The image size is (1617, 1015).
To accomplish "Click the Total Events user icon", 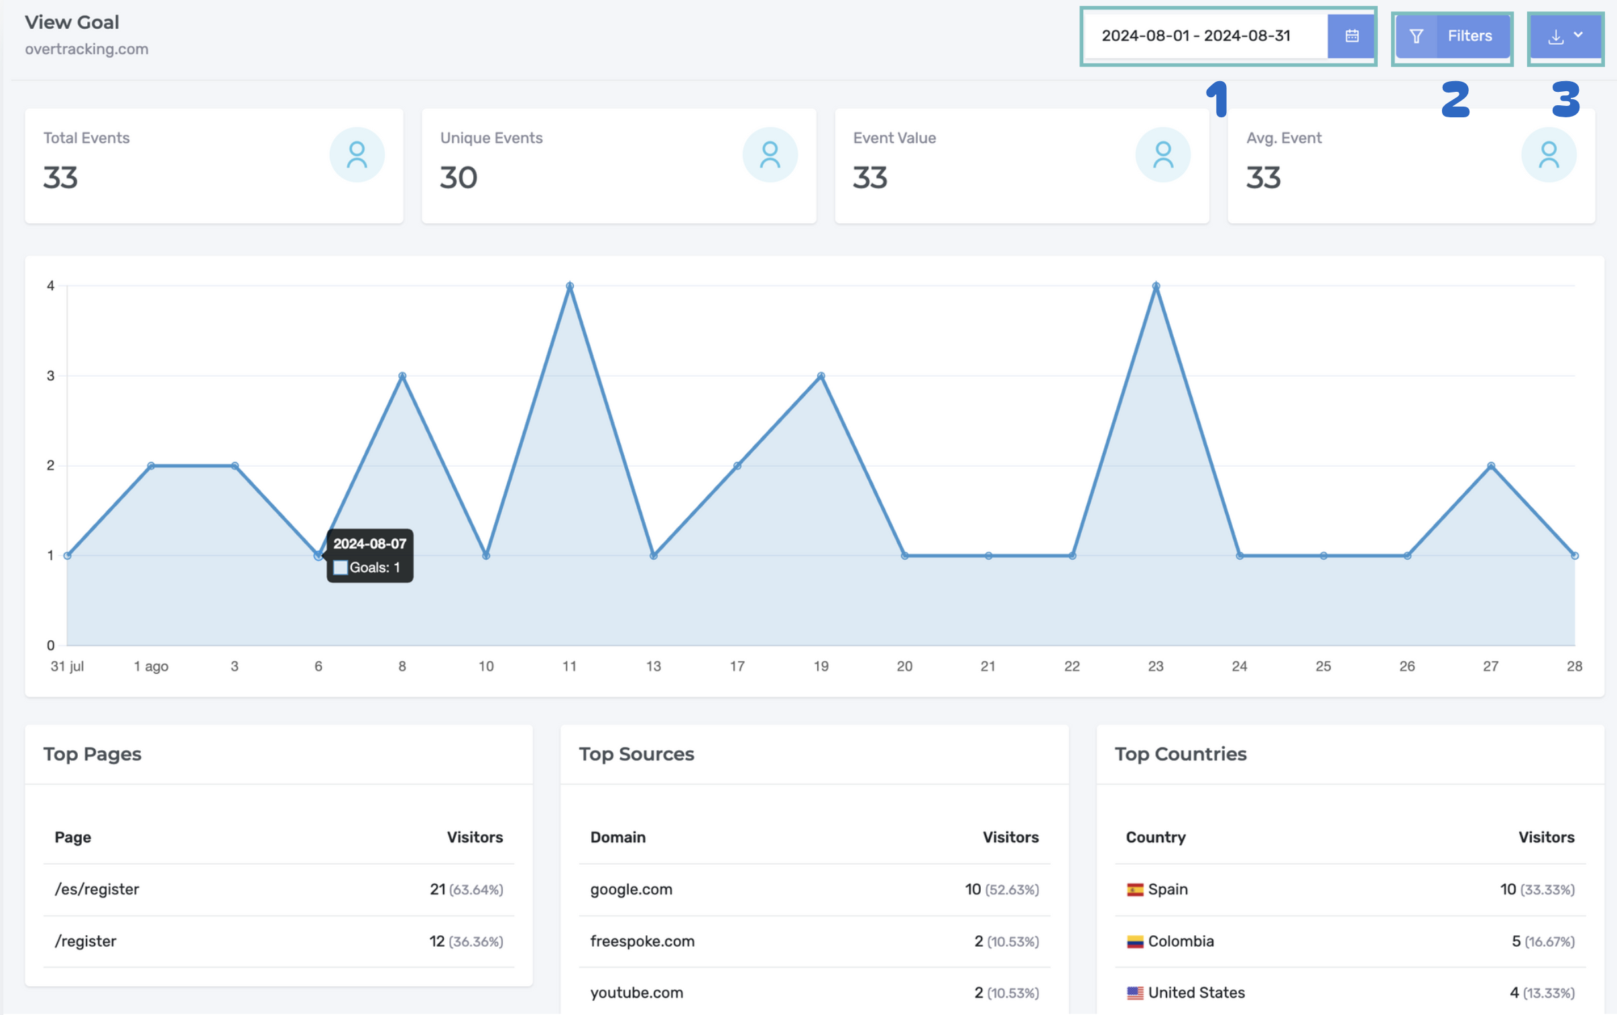I will pyautogui.click(x=357, y=155).
